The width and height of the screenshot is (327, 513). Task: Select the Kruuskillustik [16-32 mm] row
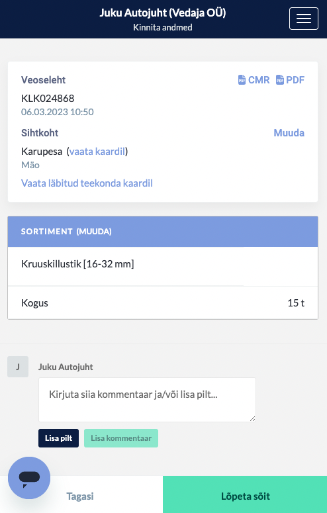(x=163, y=266)
